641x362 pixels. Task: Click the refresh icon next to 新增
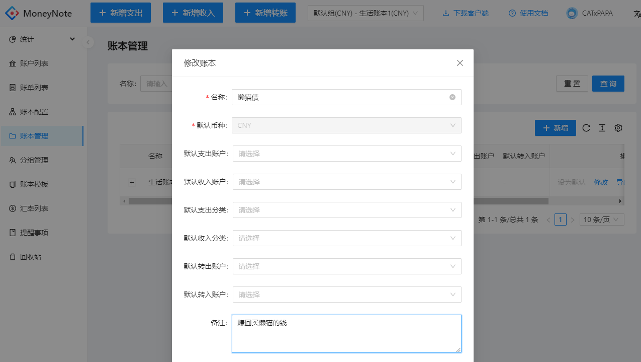pyautogui.click(x=586, y=128)
